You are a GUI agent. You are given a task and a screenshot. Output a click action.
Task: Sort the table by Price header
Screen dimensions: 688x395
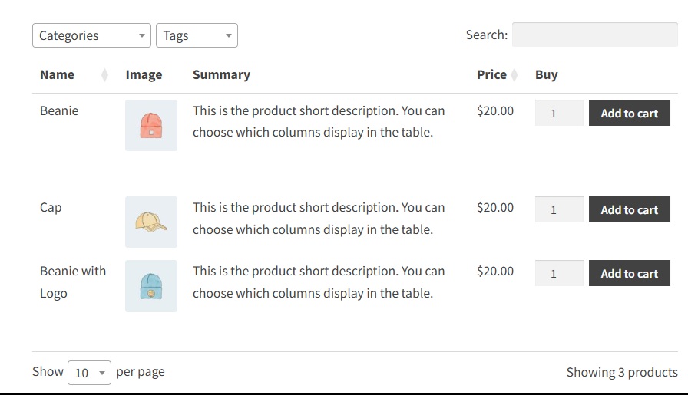491,75
